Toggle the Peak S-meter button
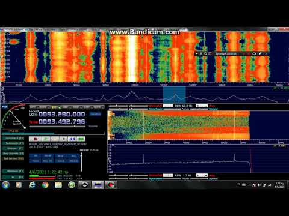The width and height of the screenshot is (289, 216). pos(5,107)
